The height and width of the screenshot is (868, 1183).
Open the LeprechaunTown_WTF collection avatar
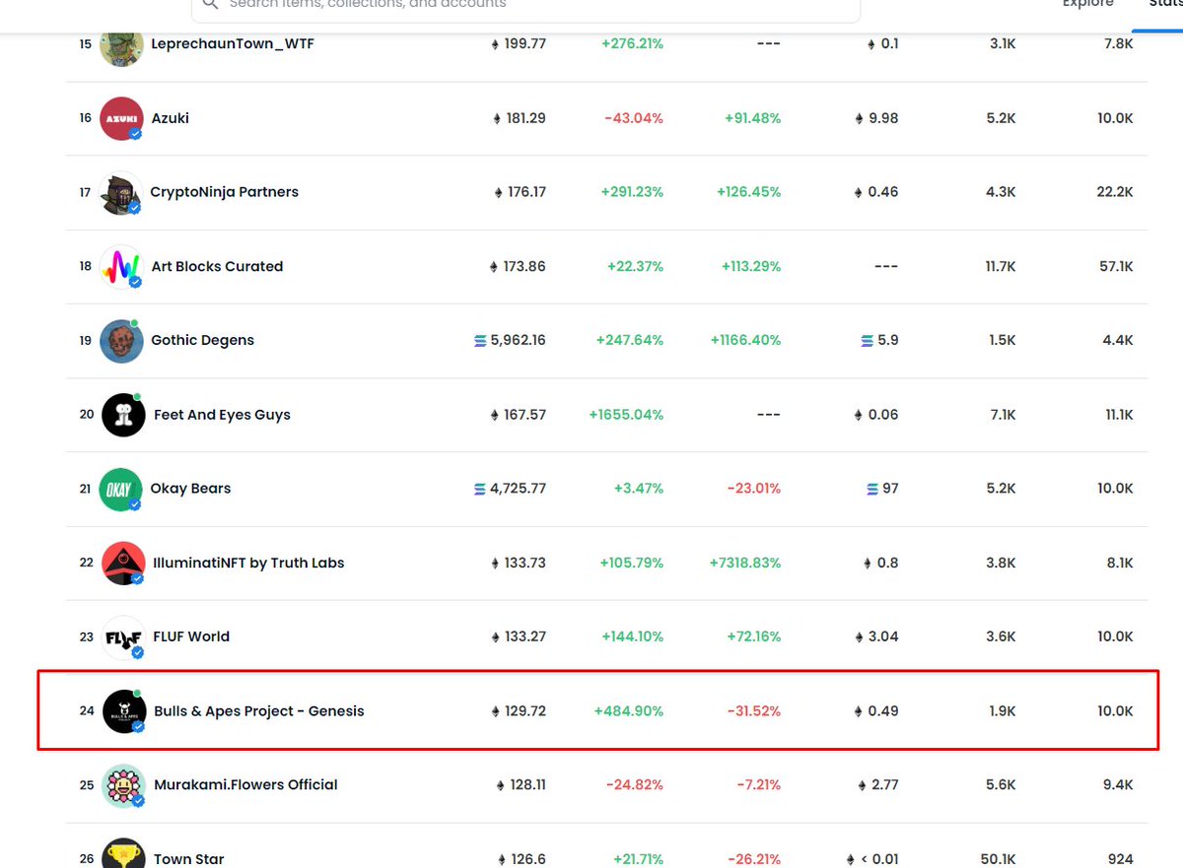click(x=122, y=44)
